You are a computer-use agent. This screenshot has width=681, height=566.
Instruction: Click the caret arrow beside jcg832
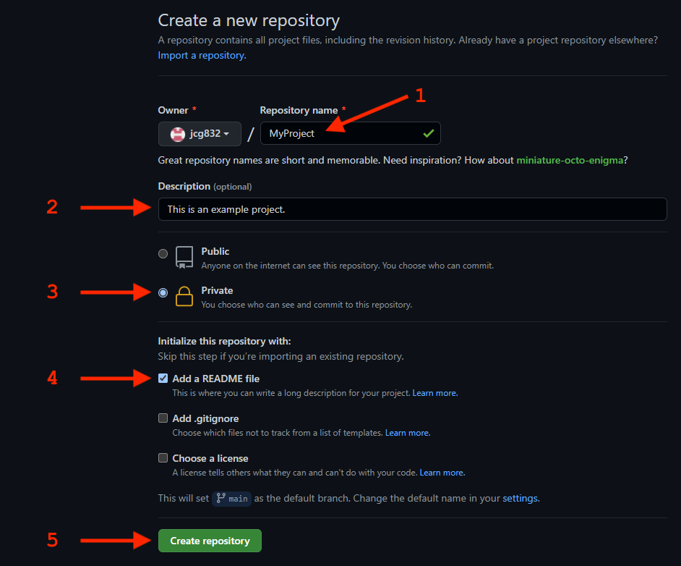(x=226, y=134)
